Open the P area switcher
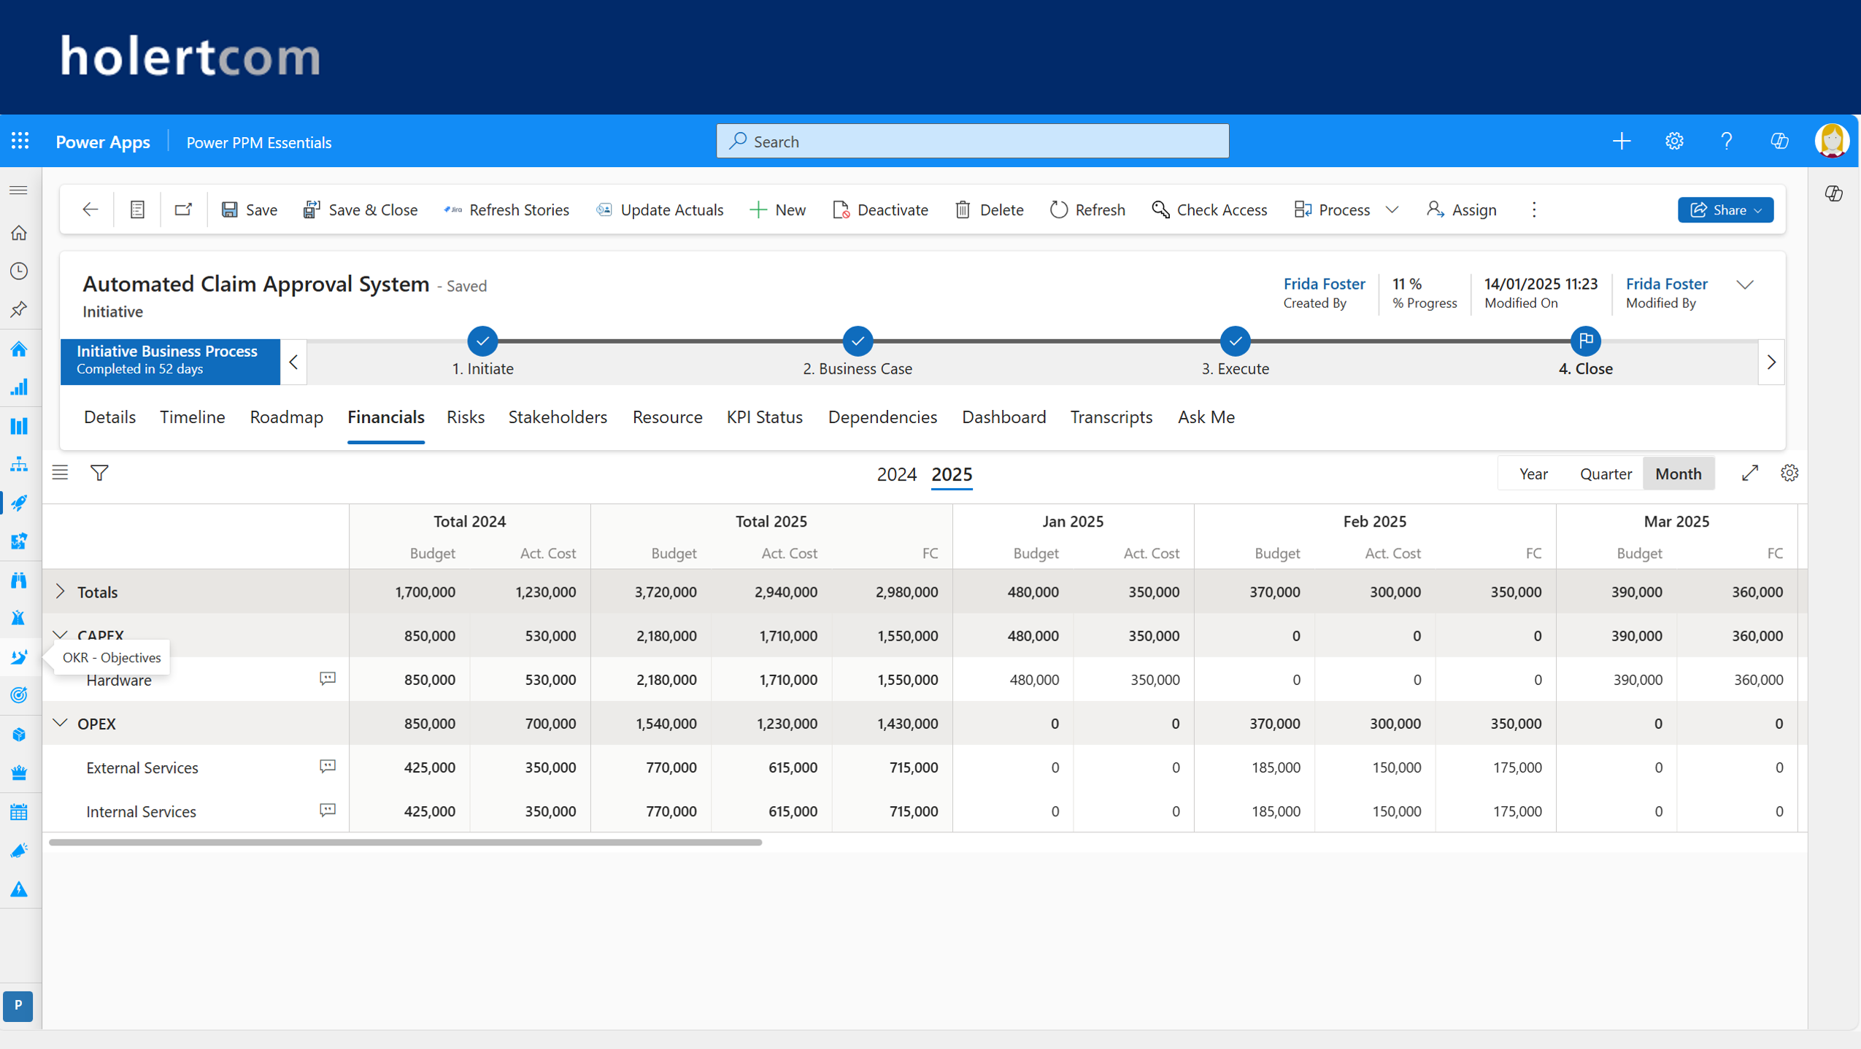 click(x=18, y=1006)
